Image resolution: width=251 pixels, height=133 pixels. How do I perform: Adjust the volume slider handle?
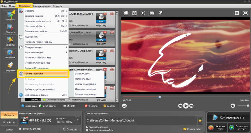click(x=248, y=106)
